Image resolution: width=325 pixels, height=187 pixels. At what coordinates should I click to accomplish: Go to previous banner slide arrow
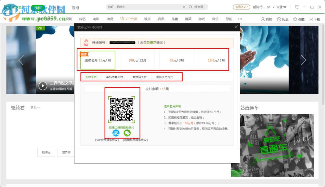click(21, 60)
